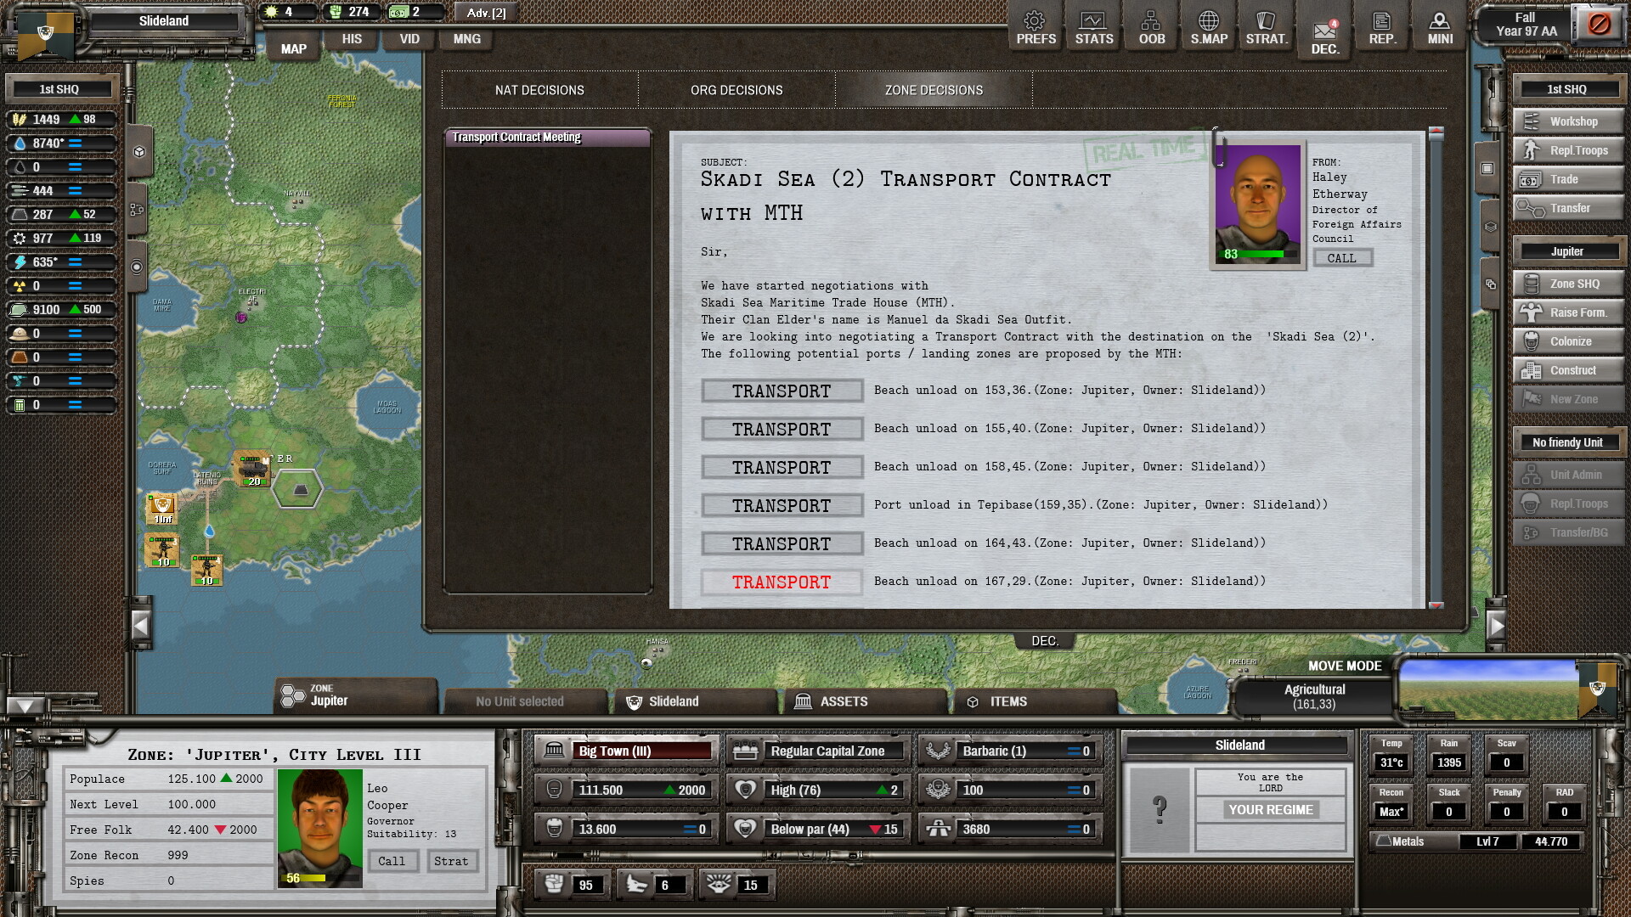Toggle MOVE MODE setting
Viewport: 1631px width, 917px height.
tap(1344, 664)
